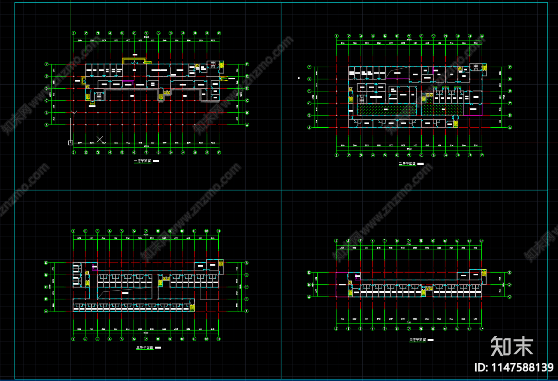Pick axis bubble A left of the 二层平面图 plan
Viewport: 558px width, 381px height.
point(309,128)
